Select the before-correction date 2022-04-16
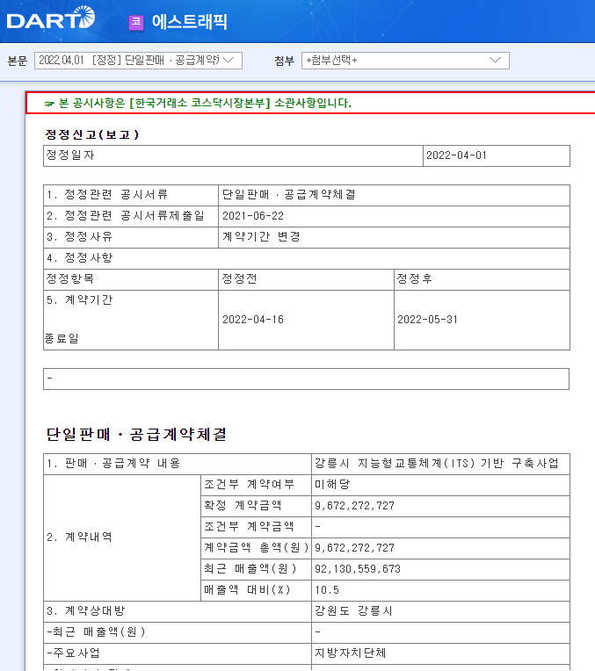This screenshot has width=595, height=671. click(253, 320)
